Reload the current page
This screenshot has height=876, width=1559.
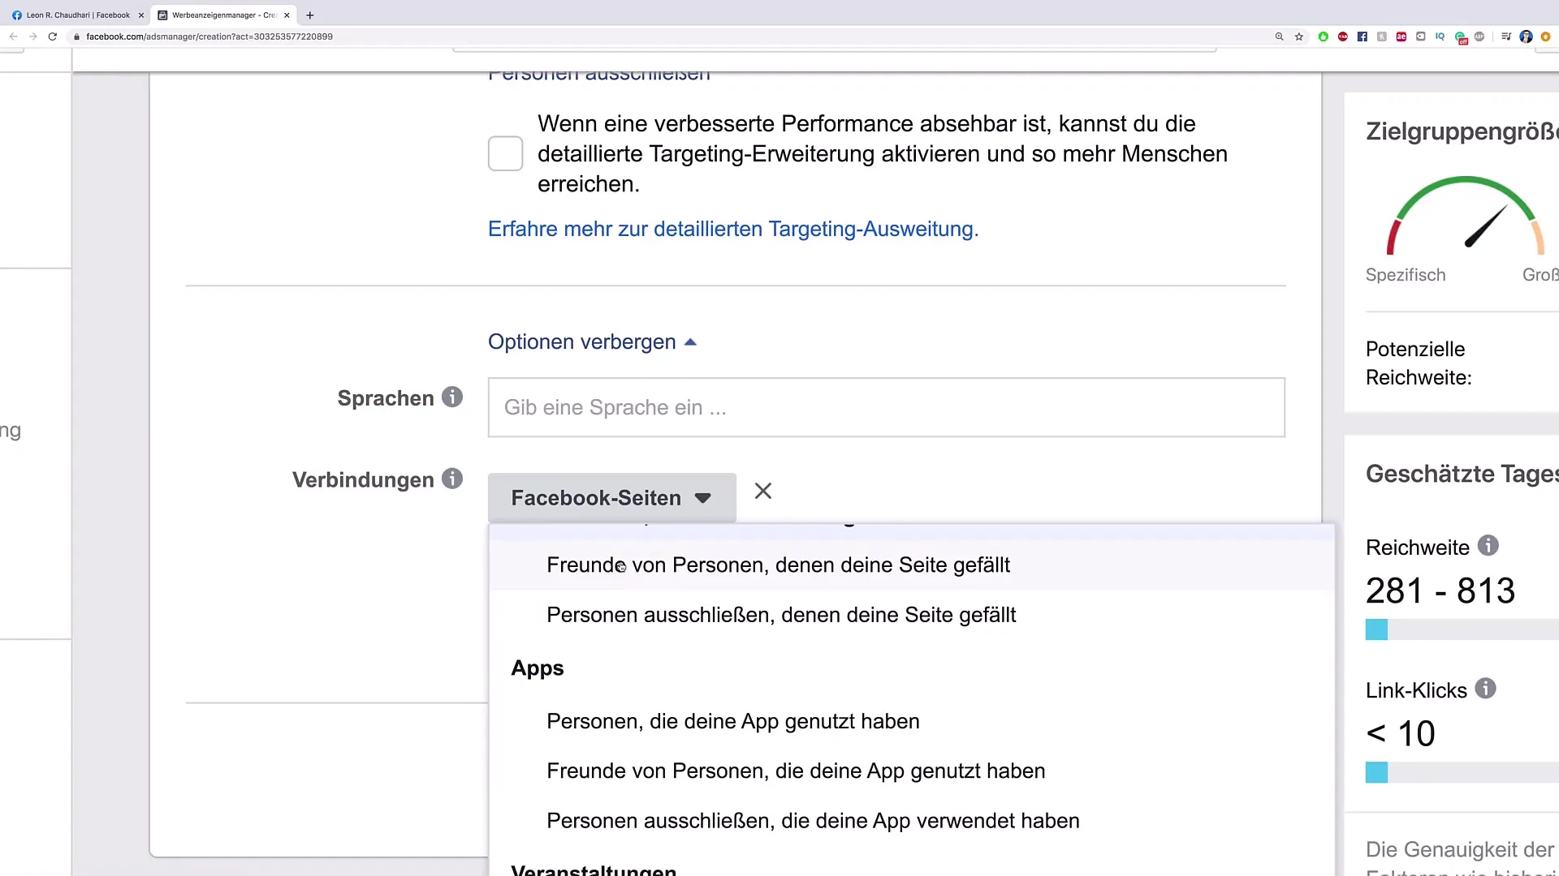pyautogui.click(x=53, y=36)
